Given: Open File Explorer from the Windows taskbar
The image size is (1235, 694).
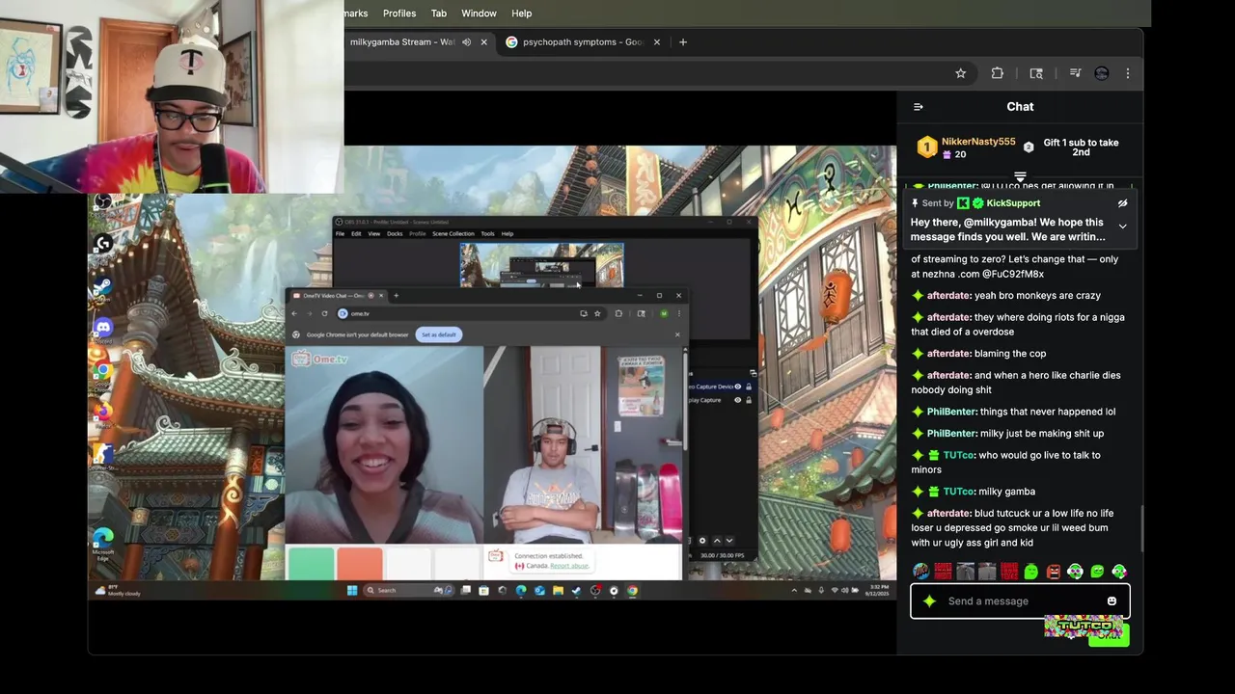Looking at the screenshot, I should [558, 591].
